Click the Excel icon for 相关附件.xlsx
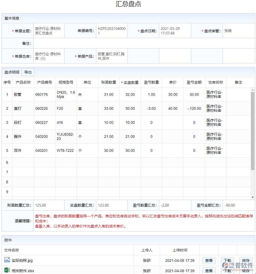 pos(7,271)
